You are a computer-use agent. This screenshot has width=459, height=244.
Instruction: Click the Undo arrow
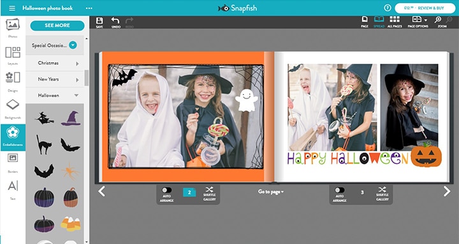(115, 22)
